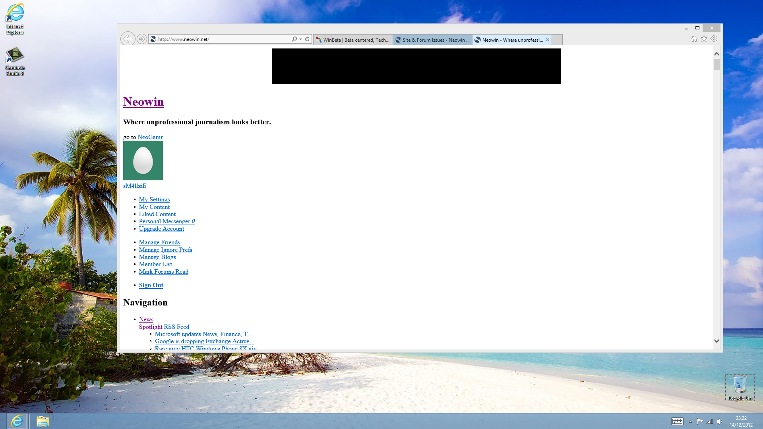Open Manage Ignore Prefs
This screenshot has height=429, width=763.
click(x=166, y=250)
